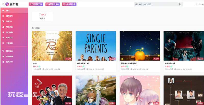Click the shopping cart VIP icon in sidebar

pos(3,21)
